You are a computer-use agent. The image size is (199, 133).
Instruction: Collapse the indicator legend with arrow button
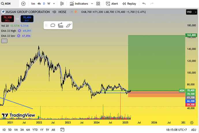click(4, 41)
